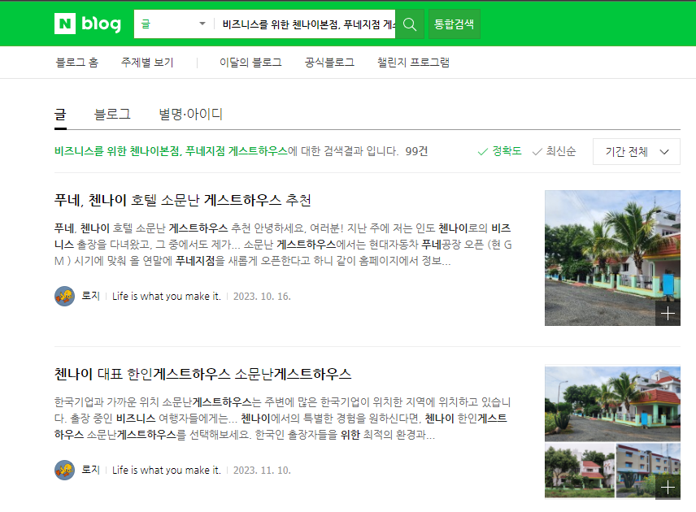The height and width of the screenshot is (512, 696).
Task: Switch to the 블로그 tab
Action: [x=112, y=115]
